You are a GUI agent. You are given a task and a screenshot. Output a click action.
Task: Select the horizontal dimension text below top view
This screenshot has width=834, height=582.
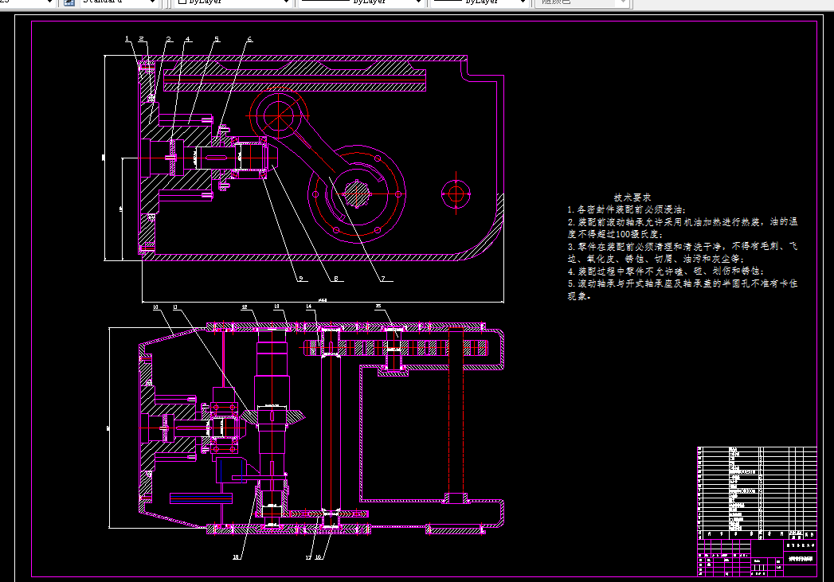(323, 300)
